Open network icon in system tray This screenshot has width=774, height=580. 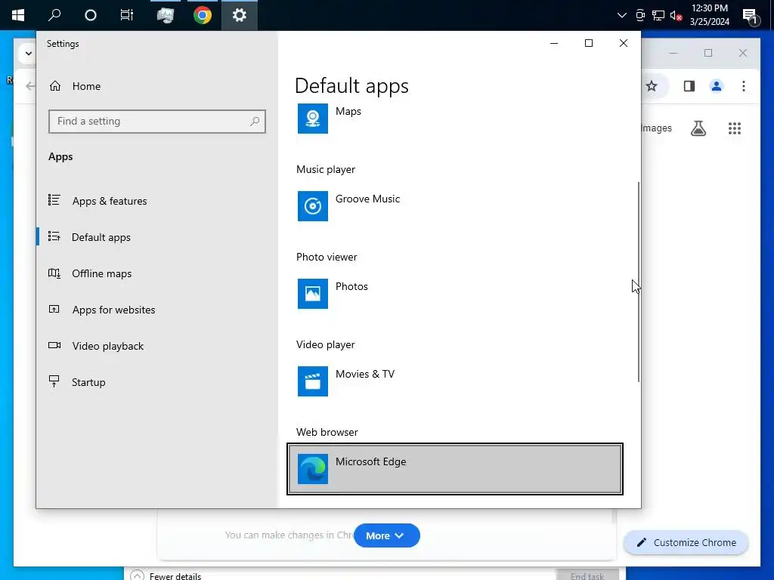tap(658, 15)
